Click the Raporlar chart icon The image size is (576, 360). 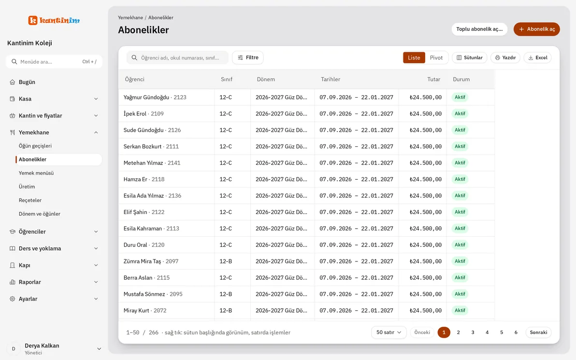pos(13,282)
